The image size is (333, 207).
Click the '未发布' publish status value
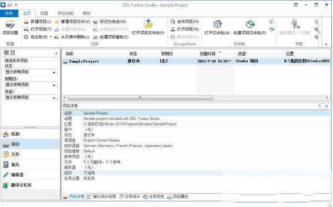coord(89,178)
